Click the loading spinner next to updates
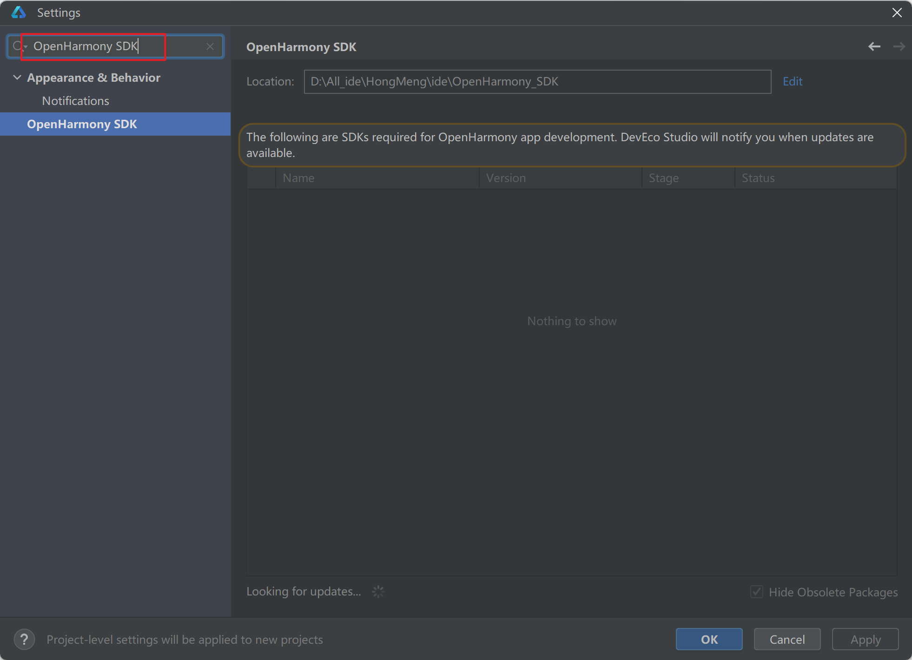912x660 pixels. pos(378,591)
